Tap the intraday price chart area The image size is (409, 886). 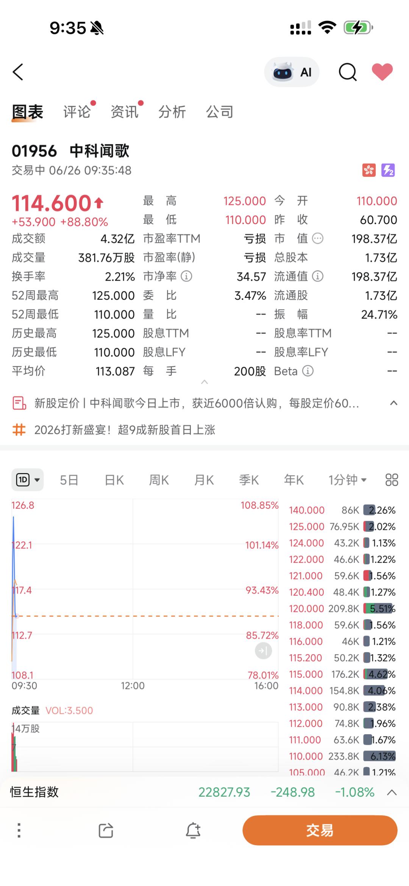pos(145,590)
